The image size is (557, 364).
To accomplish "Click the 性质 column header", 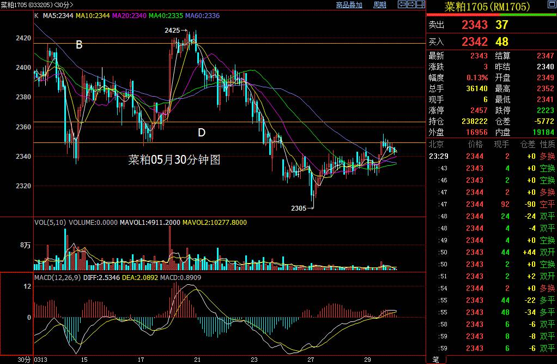I will [x=547, y=144].
